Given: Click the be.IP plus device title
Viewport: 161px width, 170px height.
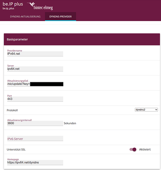Looking at the screenshot, I should [13, 4].
